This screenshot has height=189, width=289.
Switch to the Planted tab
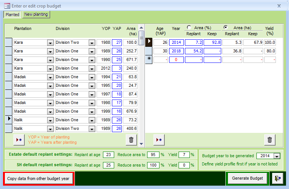click(x=12, y=14)
